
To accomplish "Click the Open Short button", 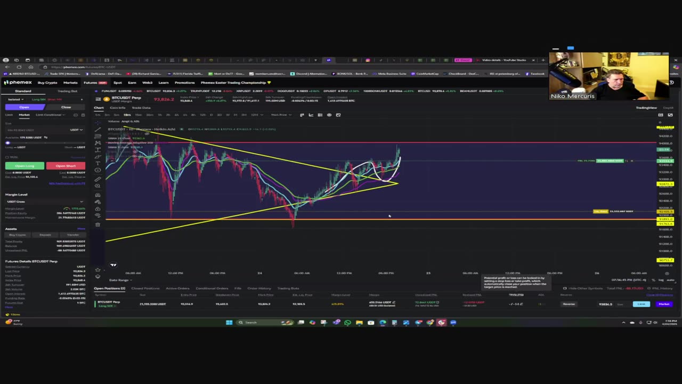I will pos(66,166).
